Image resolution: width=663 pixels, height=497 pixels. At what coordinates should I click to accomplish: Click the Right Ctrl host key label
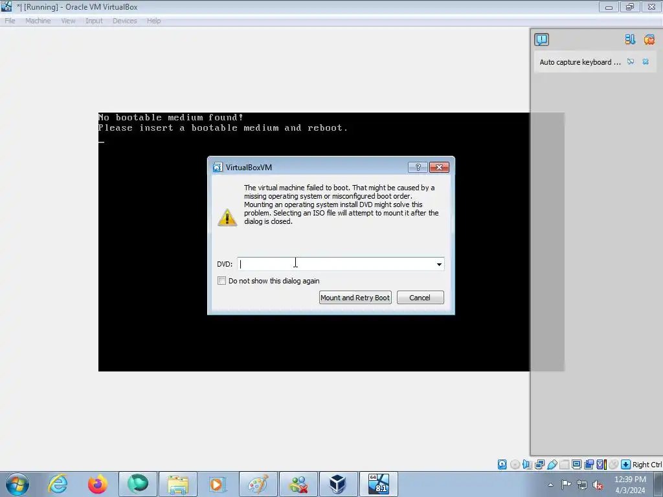pyautogui.click(x=647, y=465)
